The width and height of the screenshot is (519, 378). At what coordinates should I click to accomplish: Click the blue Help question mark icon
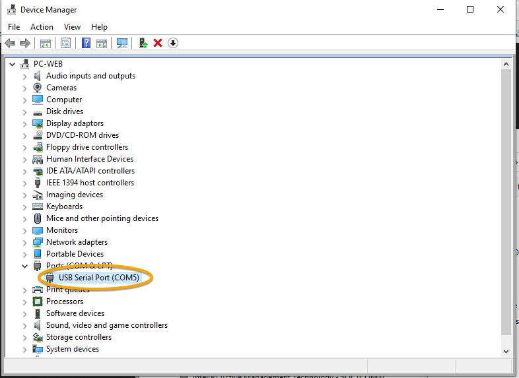(86, 43)
